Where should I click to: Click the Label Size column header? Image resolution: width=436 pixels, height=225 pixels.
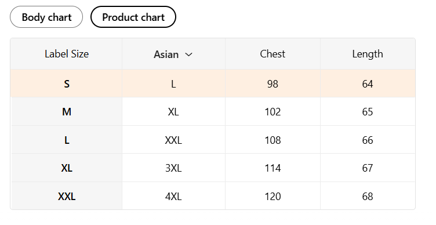click(x=67, y=54)
